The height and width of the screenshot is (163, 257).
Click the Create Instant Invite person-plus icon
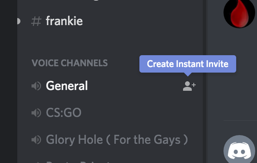point(189,86)
